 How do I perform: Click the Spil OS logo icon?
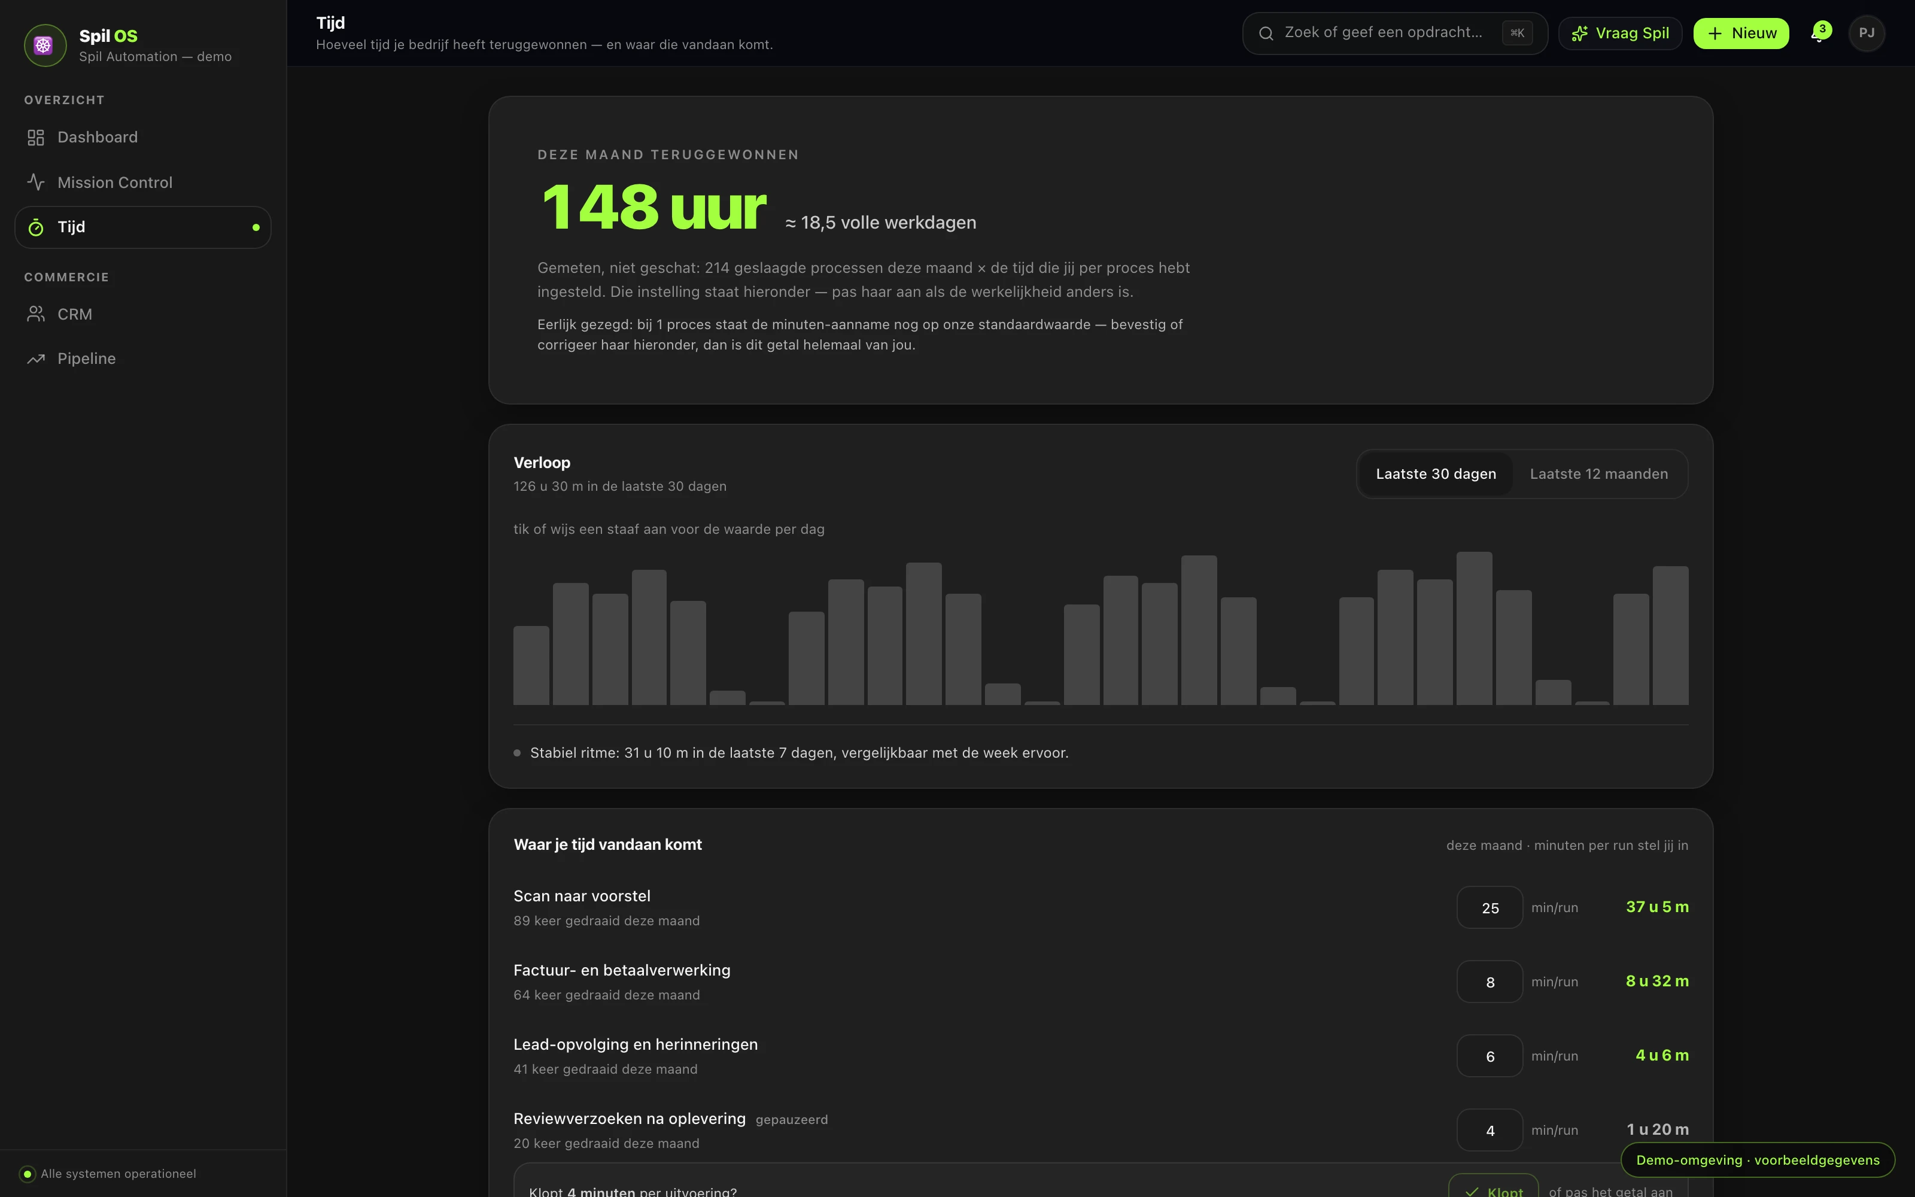coord(44,45)
